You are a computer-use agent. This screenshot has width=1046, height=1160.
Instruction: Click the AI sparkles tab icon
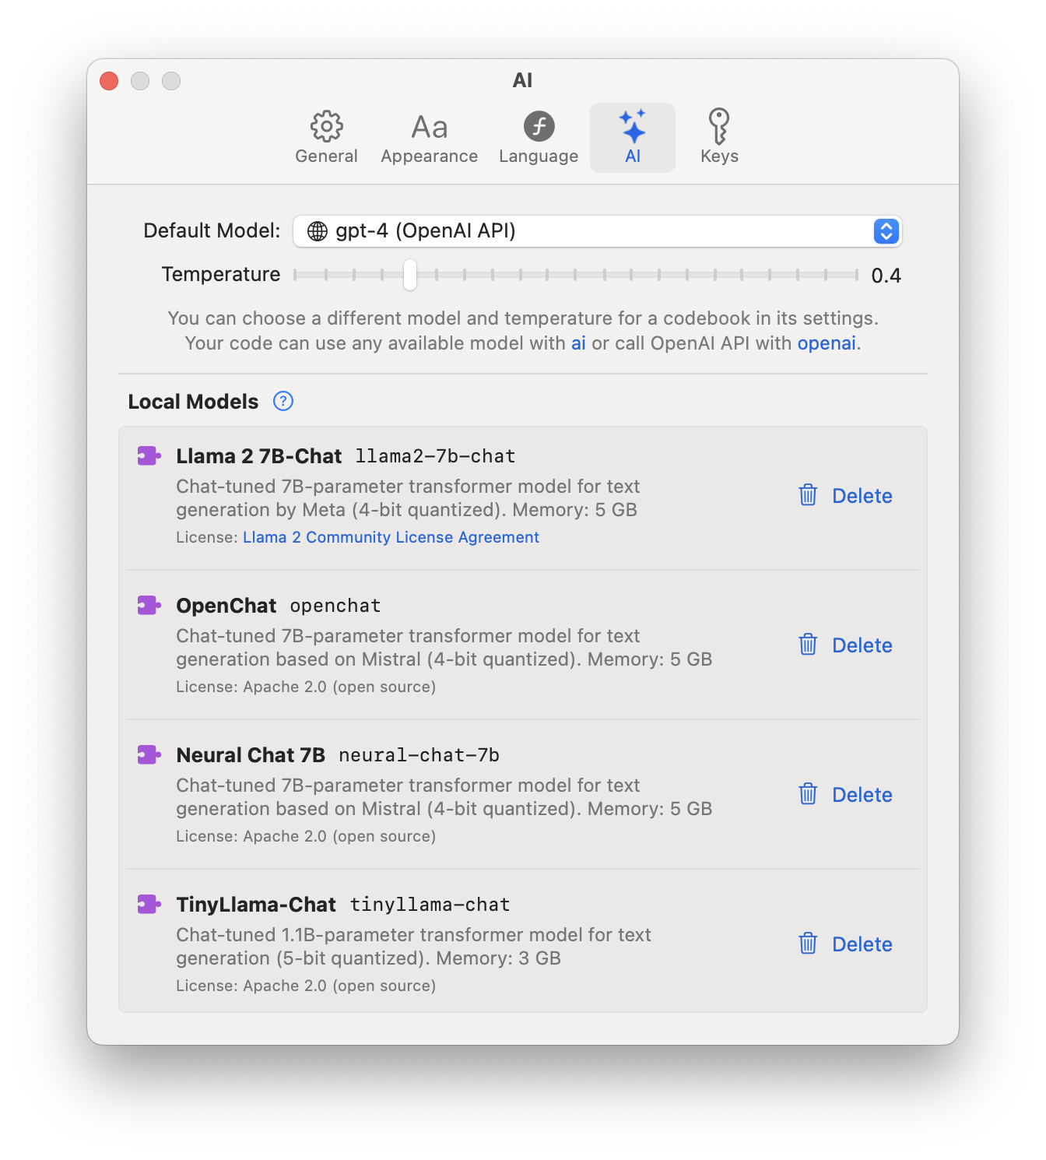pos(633,127)
